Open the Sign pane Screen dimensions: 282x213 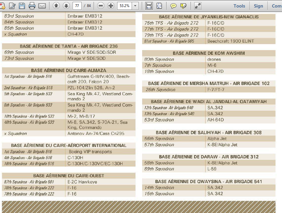259,6
